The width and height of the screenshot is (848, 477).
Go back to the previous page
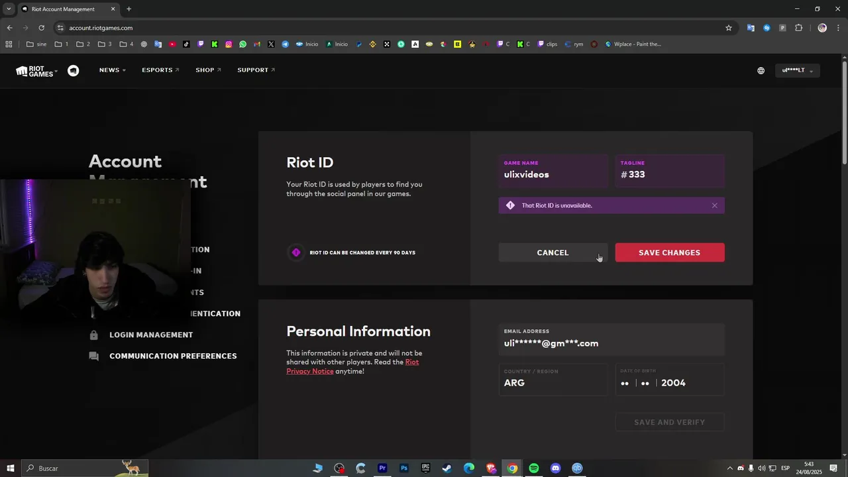tap(9, 28)
